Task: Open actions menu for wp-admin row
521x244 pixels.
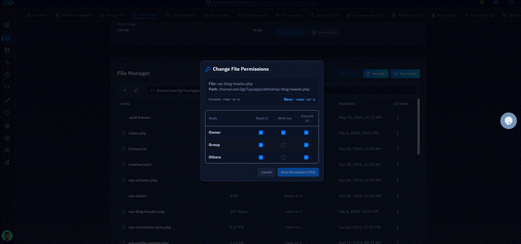Action: click(397, 196)
